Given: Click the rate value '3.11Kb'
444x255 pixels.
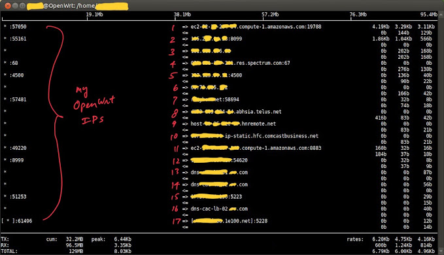Looking at the screenshot, I should click(426, 27).
